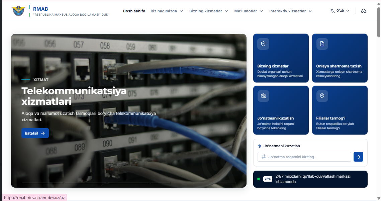381x201 pixels.
Task: Click the translate language icon
Action: (332, 11)
